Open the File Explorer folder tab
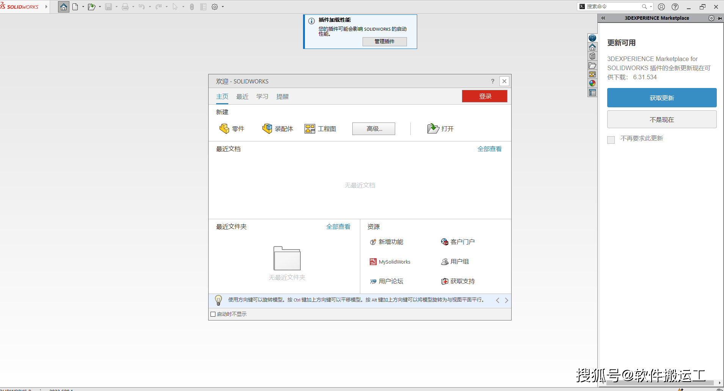 [592, 65]
